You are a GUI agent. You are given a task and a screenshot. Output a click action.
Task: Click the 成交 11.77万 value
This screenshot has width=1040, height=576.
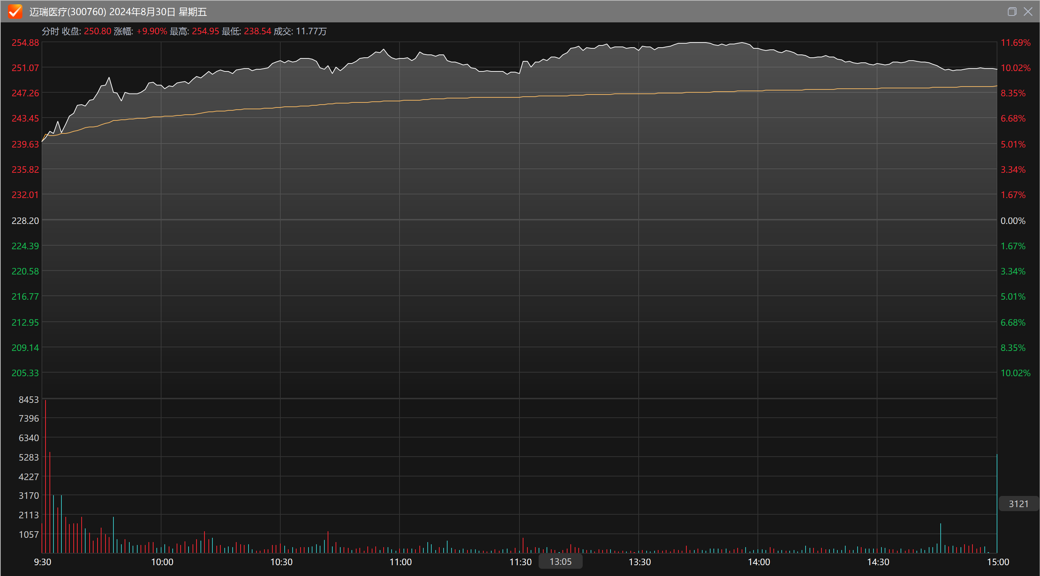[311, 31]
